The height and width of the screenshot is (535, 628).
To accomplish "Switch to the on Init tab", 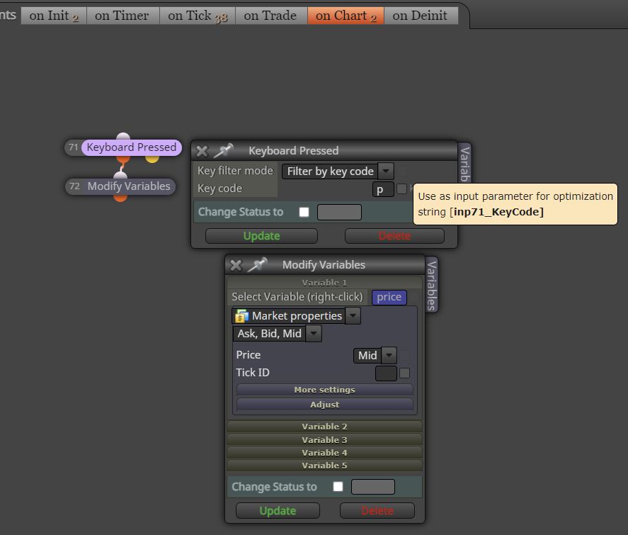I will pyautogui.click(x=54, y=16).
